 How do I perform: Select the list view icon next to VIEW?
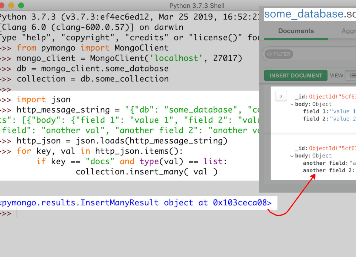(353, 75)
